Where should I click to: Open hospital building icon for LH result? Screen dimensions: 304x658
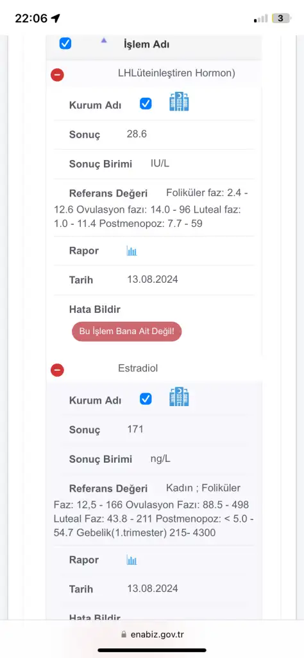click(x=179, y=102)
